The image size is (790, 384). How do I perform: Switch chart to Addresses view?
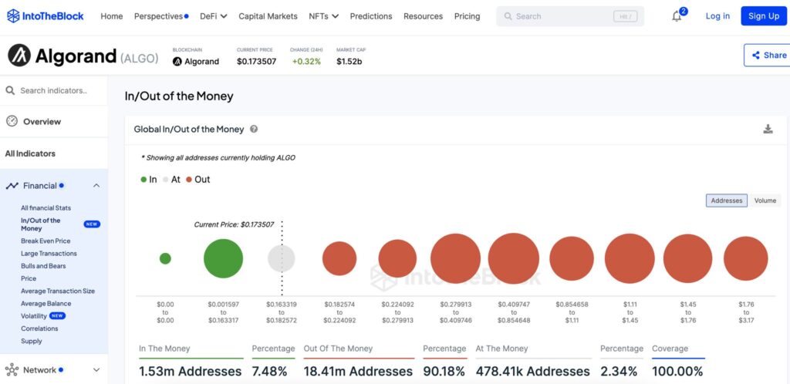pos(726,200)
